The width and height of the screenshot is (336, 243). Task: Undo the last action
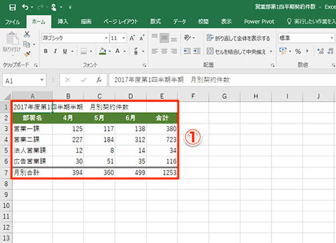[25, 7]
